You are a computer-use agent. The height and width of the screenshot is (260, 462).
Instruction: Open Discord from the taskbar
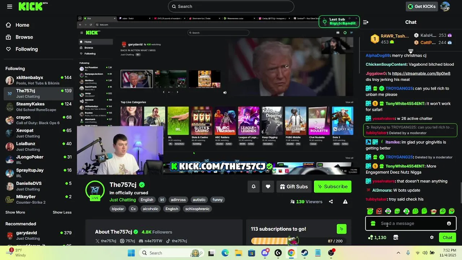tap(265, 253)
